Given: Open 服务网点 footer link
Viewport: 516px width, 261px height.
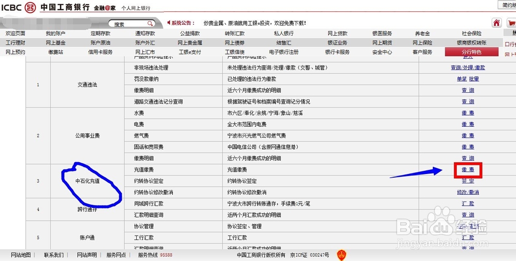Looking at the screenshot, I should 116,255.
